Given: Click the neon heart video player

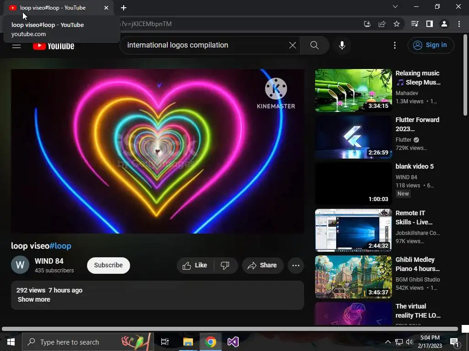Looking at the screenshot, I should 158,151.
